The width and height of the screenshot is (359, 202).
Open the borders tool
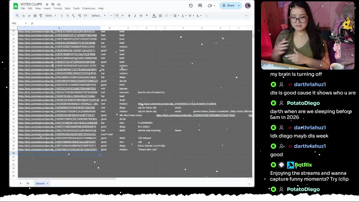pyautogui.click(x=160, y=16)
